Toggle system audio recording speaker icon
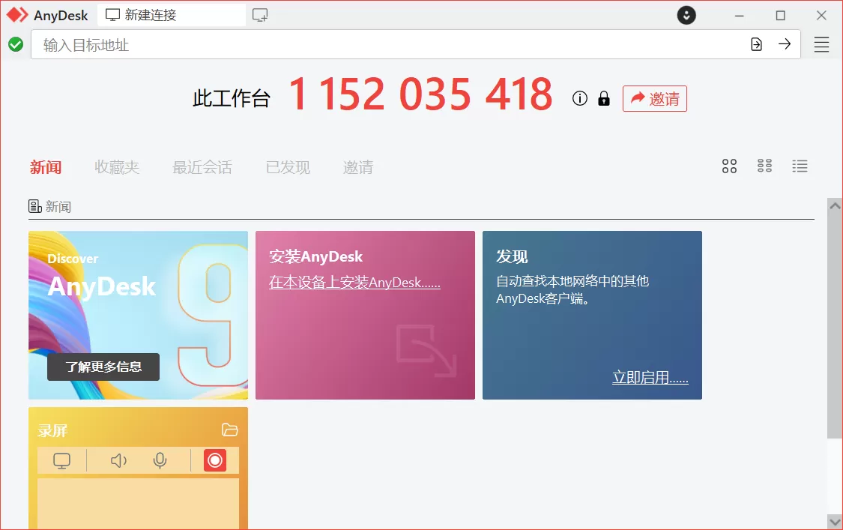Viewport: 843px width, 530px height. coord(118,460)
